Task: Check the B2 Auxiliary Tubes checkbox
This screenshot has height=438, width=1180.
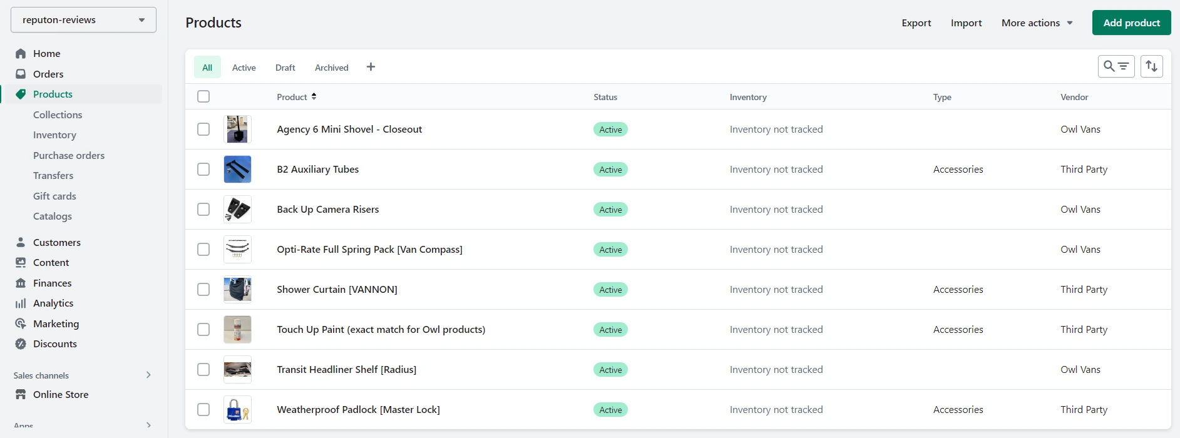Action: point(203,170)
